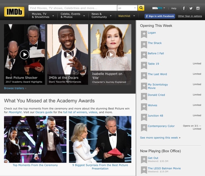This screenshot has width=205, height=176.
Task: Open Browse trailers link
Action: 14,88
